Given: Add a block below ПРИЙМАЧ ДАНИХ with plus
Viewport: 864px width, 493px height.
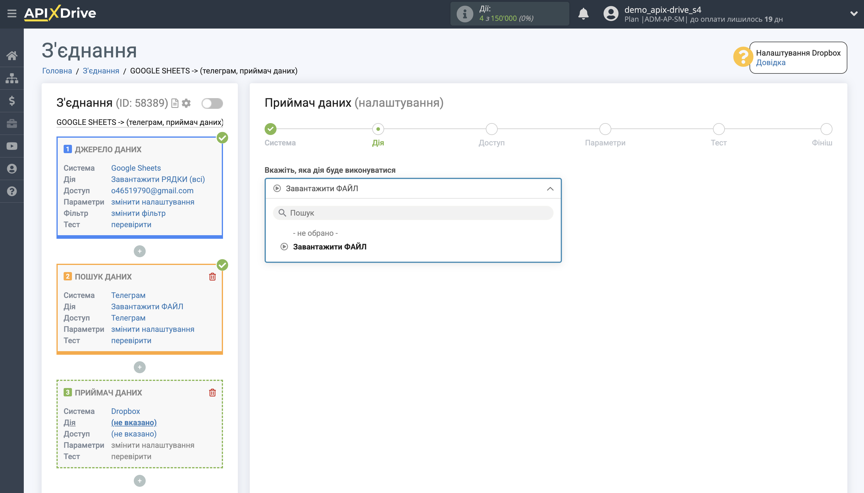Looking at the screenshot, I should pyautogui.click(x=139, y=481).
